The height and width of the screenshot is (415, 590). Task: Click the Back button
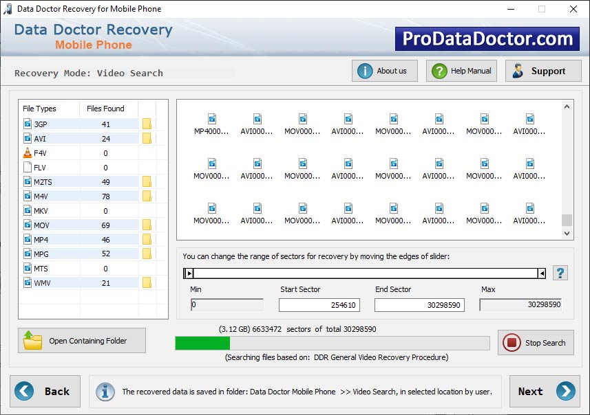pos(45,391)
